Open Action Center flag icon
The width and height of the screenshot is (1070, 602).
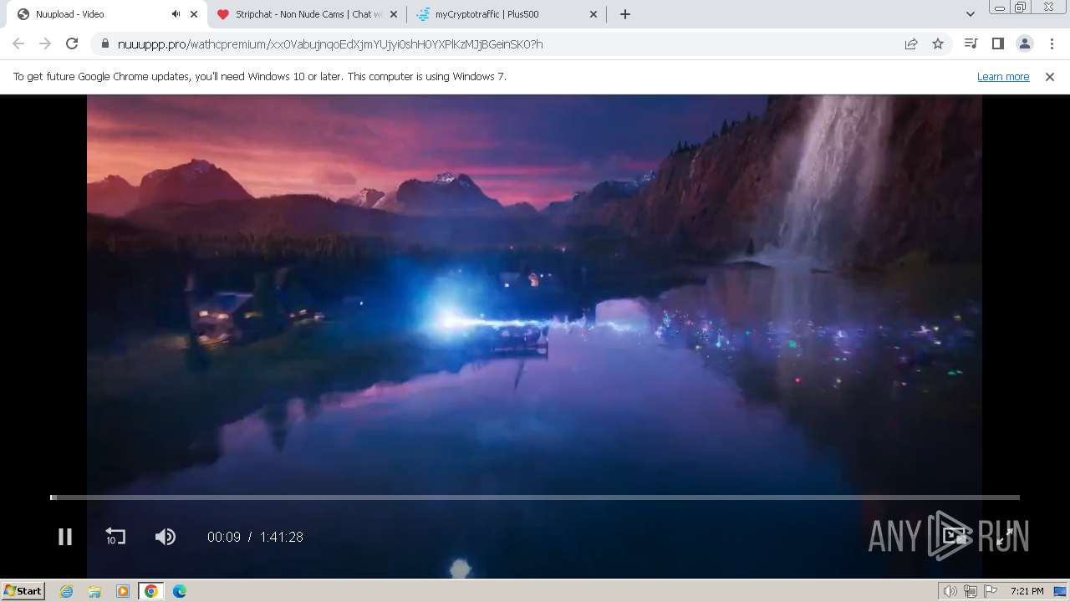[991, 591]
